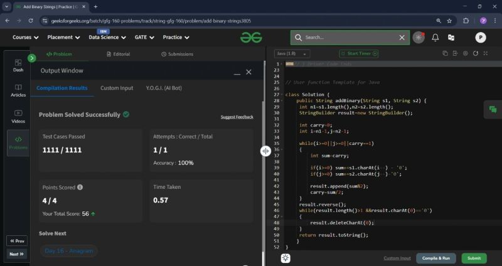This screenshot has height=266, width=502.
Task: Expand the Courses dropdown menu
Action: pyautogui.click(x=25, y=38)
